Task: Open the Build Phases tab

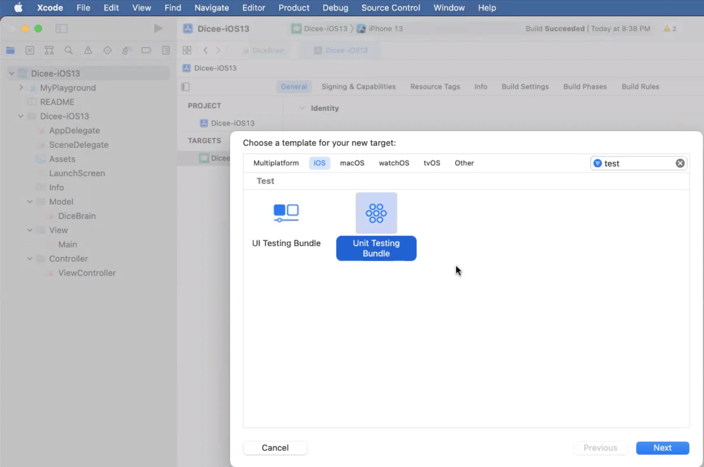Action: coord(585,87)
